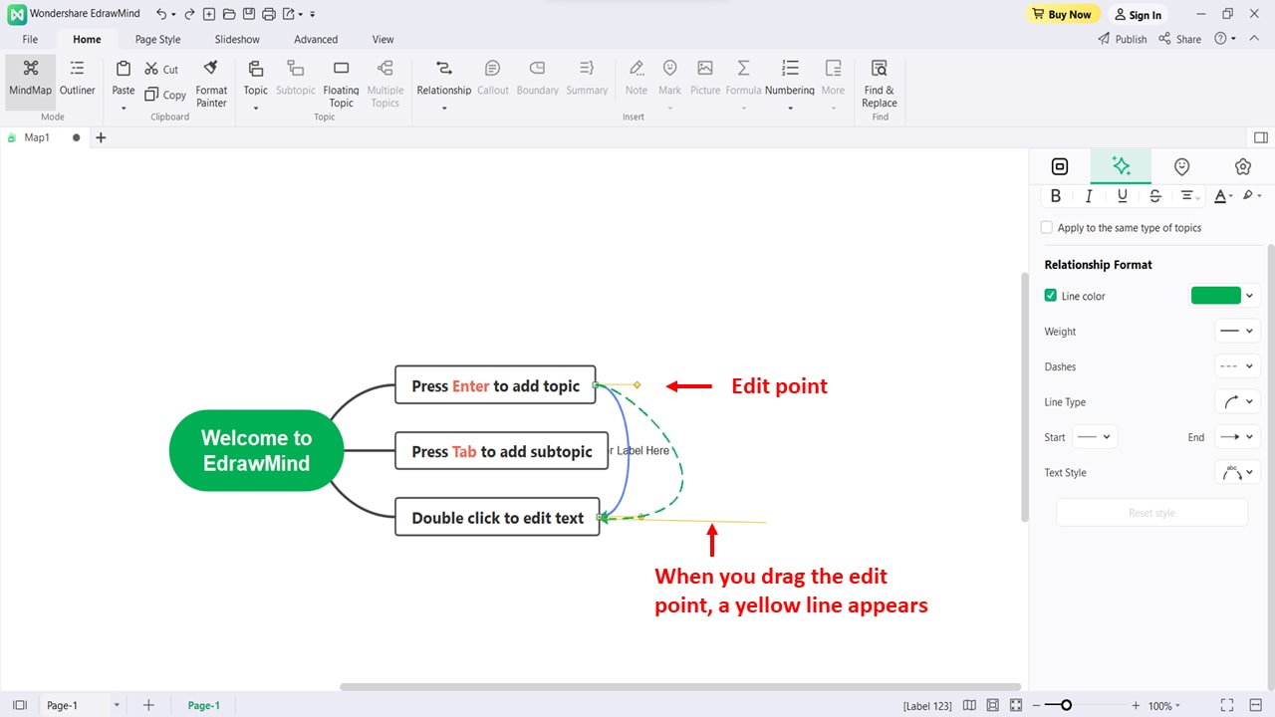Open Find & Replace

(x=880, y=83)
